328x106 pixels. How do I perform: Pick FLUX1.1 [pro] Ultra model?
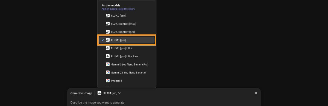tap(127, 48)
